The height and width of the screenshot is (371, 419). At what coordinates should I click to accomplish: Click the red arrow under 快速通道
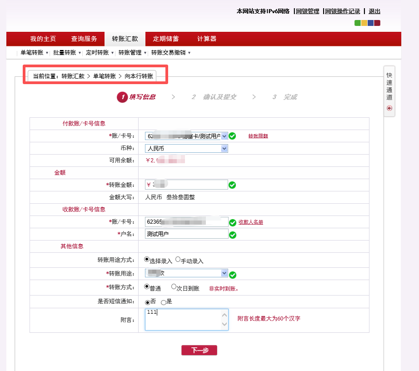coord(389,108)
